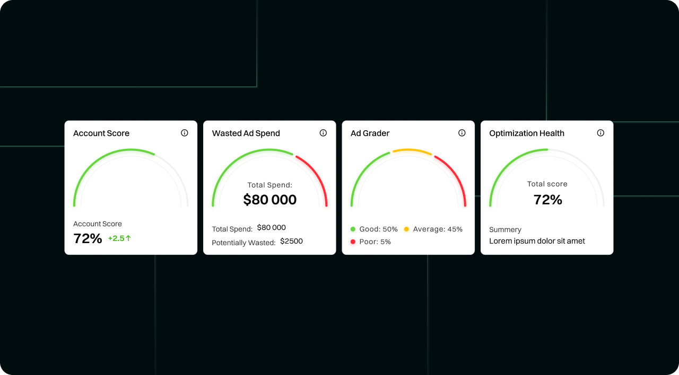Click the red Poor legend dot
This screenshot has height=375, width=679.
click(353, 242)
